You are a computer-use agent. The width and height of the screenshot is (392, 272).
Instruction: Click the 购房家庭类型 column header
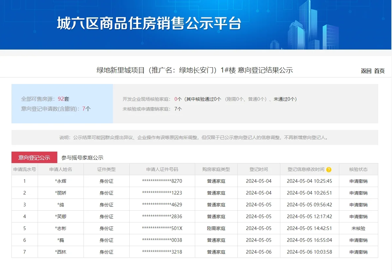216,169
